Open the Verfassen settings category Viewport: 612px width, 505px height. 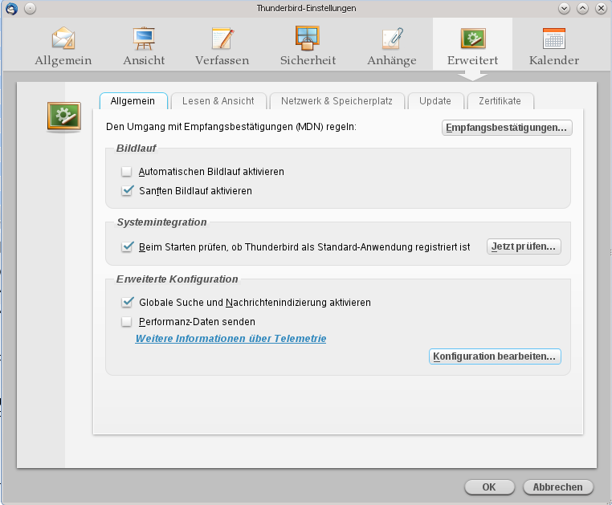click(x=222, y=46)
